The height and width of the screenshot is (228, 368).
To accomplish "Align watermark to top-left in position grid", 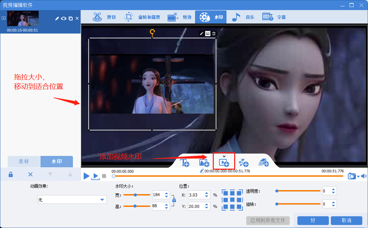I will coord(225,193).
